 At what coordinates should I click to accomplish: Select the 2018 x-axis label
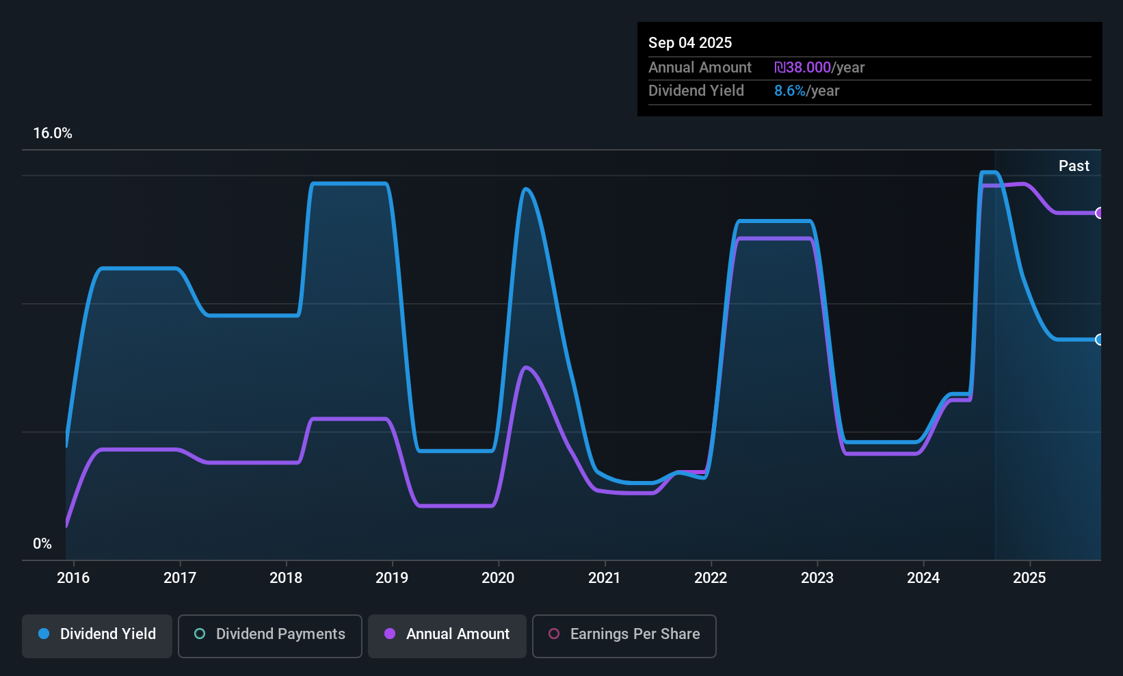pyautogui.click(x=286, y=578)
